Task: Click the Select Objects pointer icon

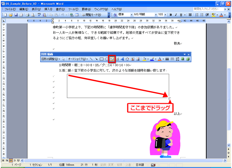Action: [x=63, y=59]
